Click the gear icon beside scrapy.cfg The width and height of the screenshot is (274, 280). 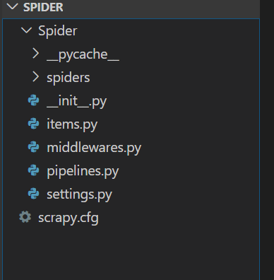pyautogui.click(x=25, y=217)
